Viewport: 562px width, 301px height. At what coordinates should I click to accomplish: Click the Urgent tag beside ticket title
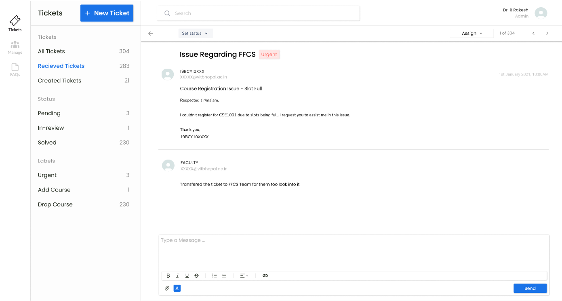click(269, 55)
